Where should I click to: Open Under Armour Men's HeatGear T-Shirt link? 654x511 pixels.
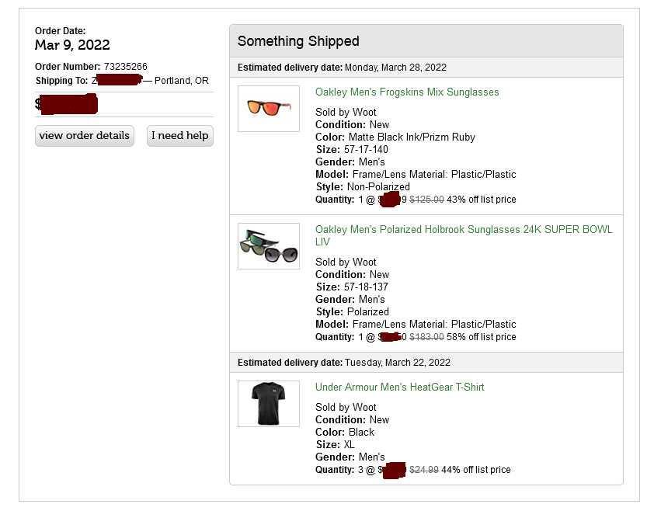[399, 388]
